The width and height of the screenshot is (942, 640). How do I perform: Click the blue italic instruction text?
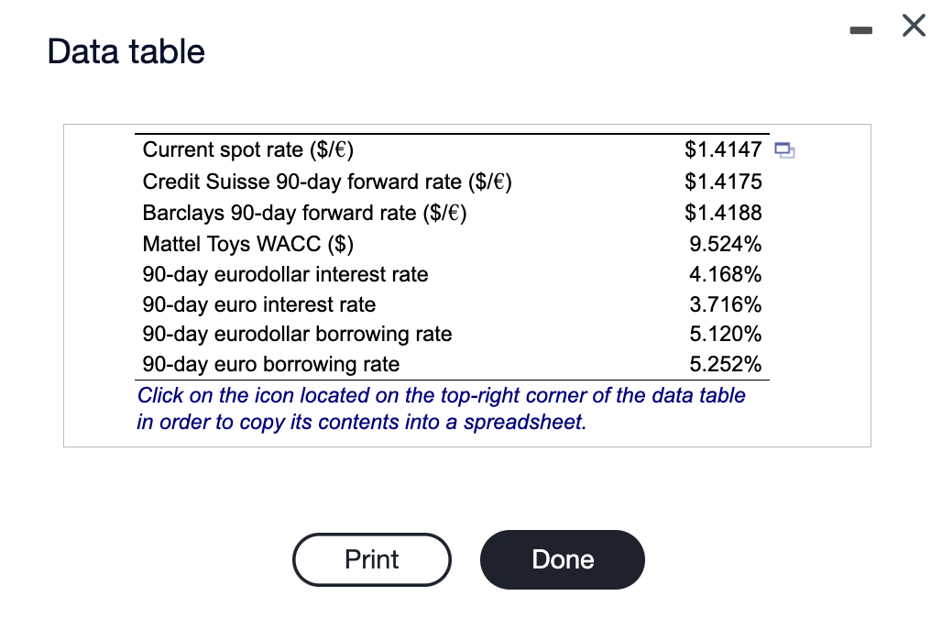click(441, 408)
